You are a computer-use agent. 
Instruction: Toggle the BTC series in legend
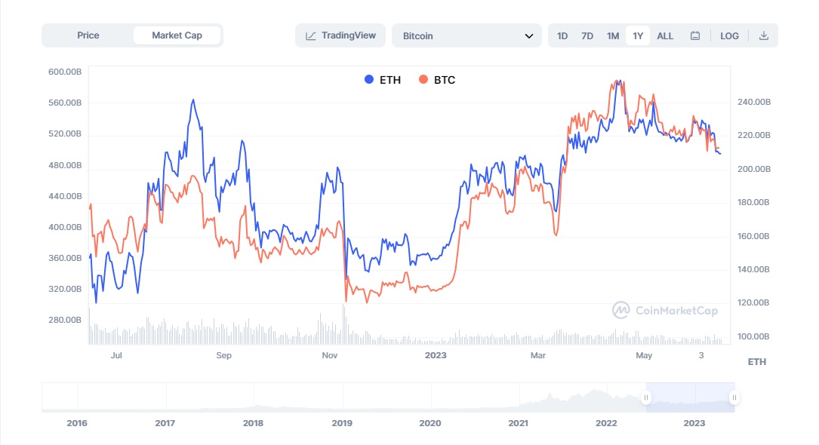click(x=437, y=80)
